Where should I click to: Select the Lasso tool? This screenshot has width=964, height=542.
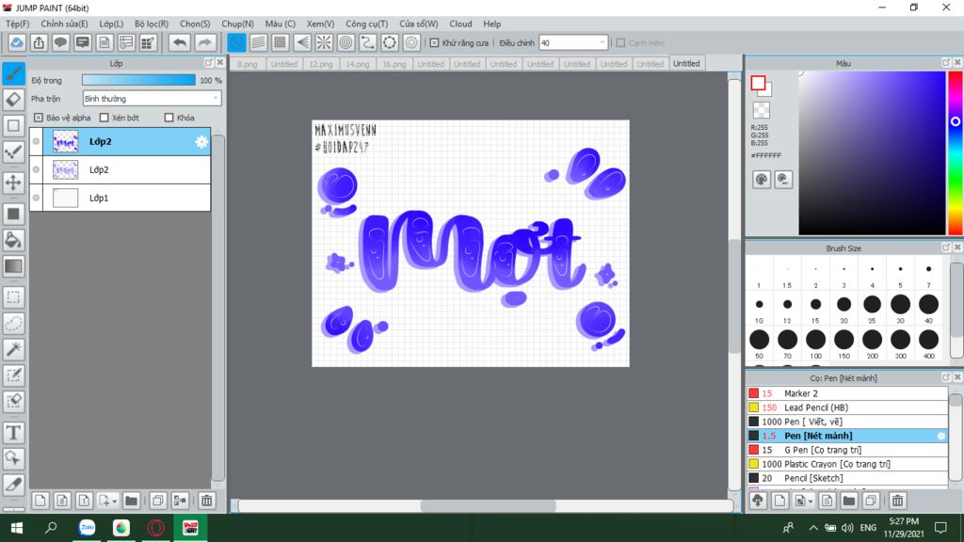(13, 324)
